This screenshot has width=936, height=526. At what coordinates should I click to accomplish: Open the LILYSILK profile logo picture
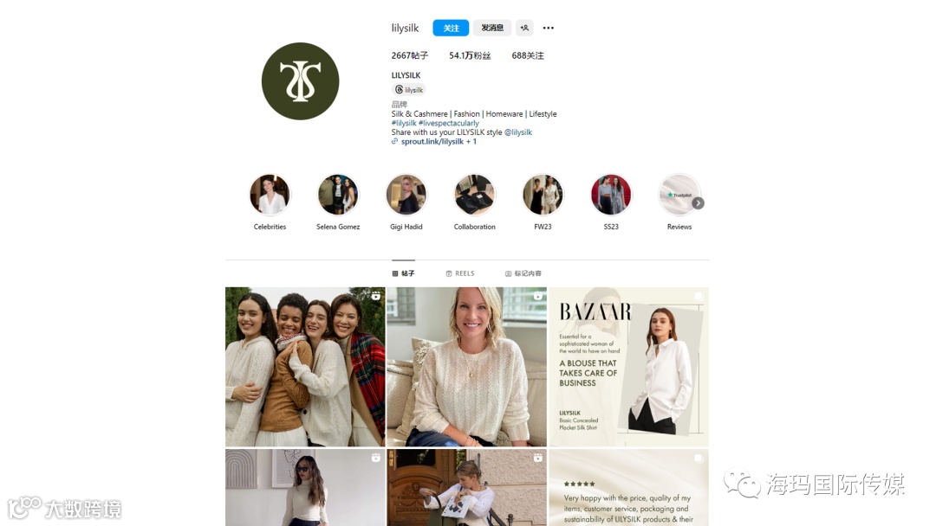pyautogui.click(x=300, y=81)
